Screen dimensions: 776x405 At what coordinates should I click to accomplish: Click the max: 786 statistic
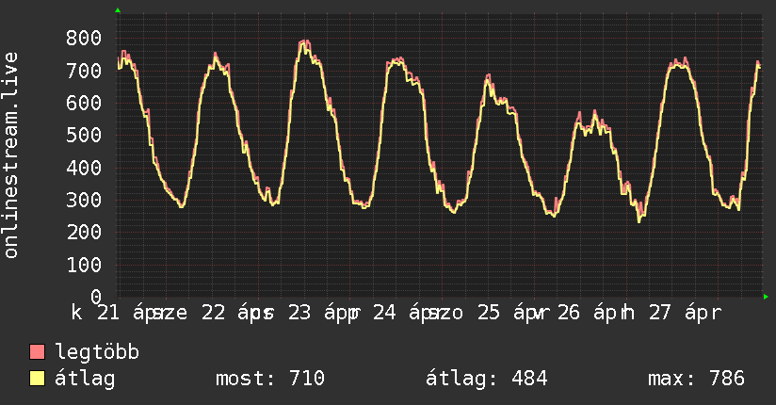[x=696, y=379]
